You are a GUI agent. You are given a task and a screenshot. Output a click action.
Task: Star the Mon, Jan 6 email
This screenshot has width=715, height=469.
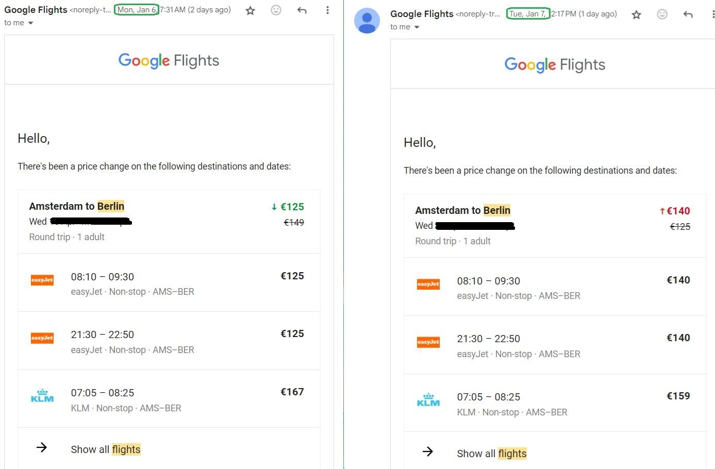tap(250, 10)
